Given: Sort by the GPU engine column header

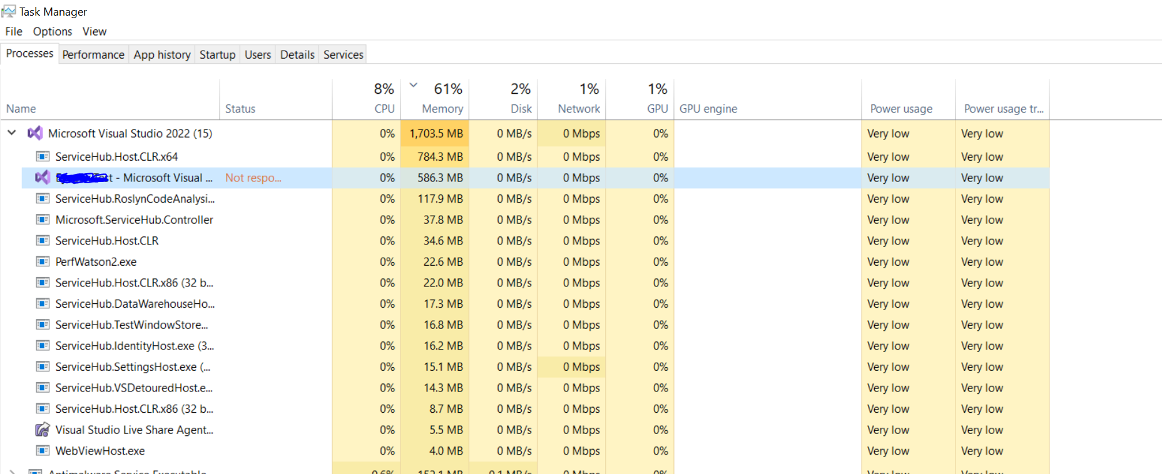Looking at the screenshot, I should pos(768,99).
